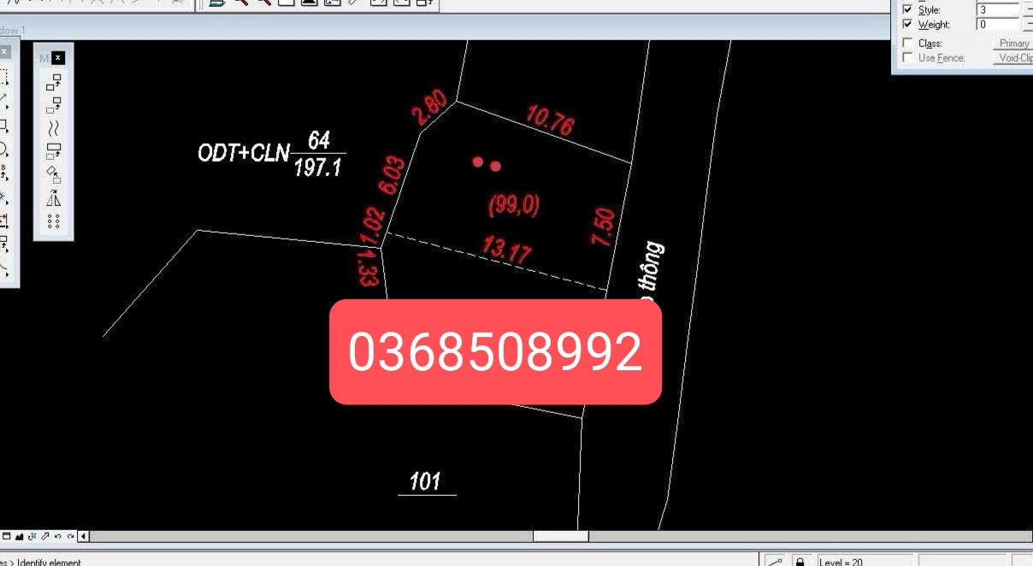Click the lock icon in status bar
Screen dimensions: 1033x566
coord(800,561)
